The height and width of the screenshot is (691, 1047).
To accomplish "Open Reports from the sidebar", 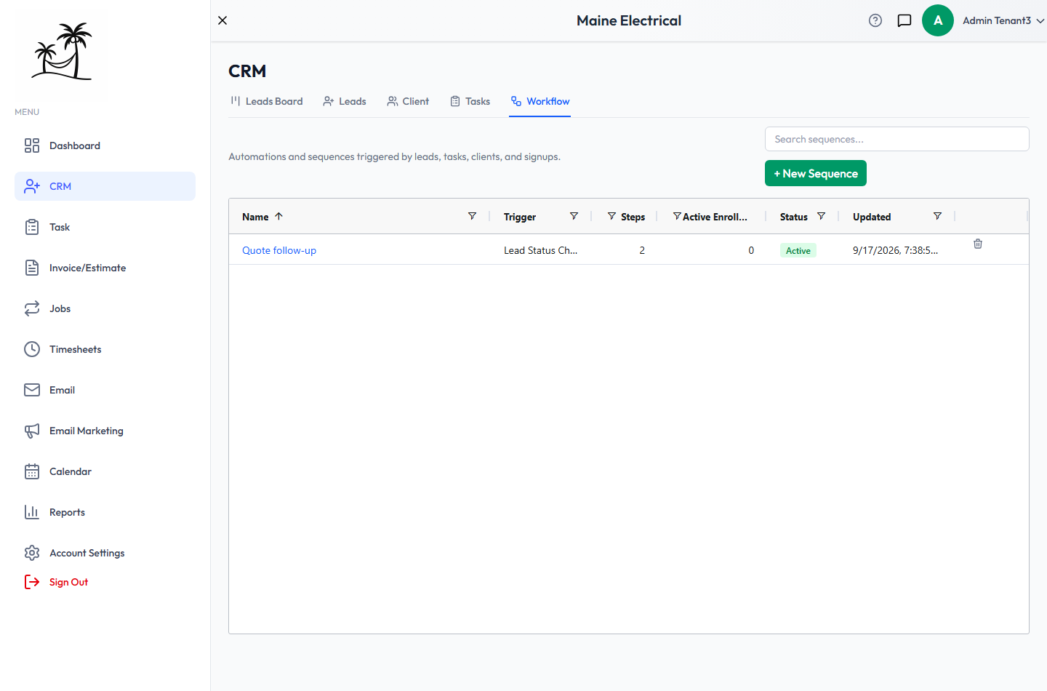I will click(105, 512).
